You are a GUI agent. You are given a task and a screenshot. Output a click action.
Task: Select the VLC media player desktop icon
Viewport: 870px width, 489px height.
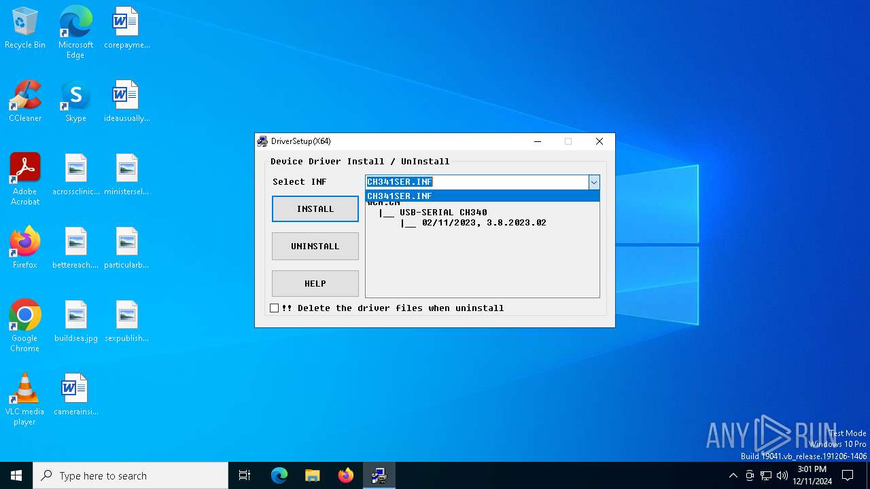tap(25, 399)
